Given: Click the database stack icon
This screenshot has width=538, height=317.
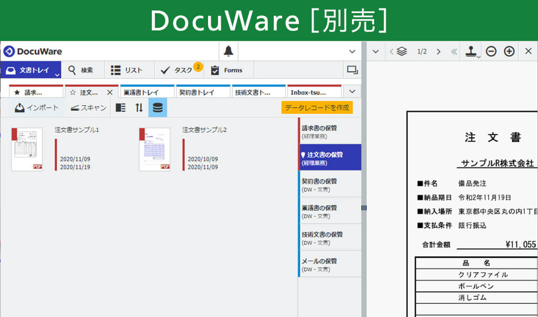Looking at the screenshot, I should point(158,108).
